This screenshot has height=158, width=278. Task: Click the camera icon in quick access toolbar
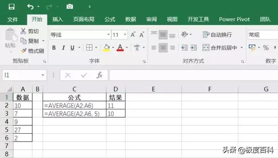pyautogui.click(x=69, y=7)
